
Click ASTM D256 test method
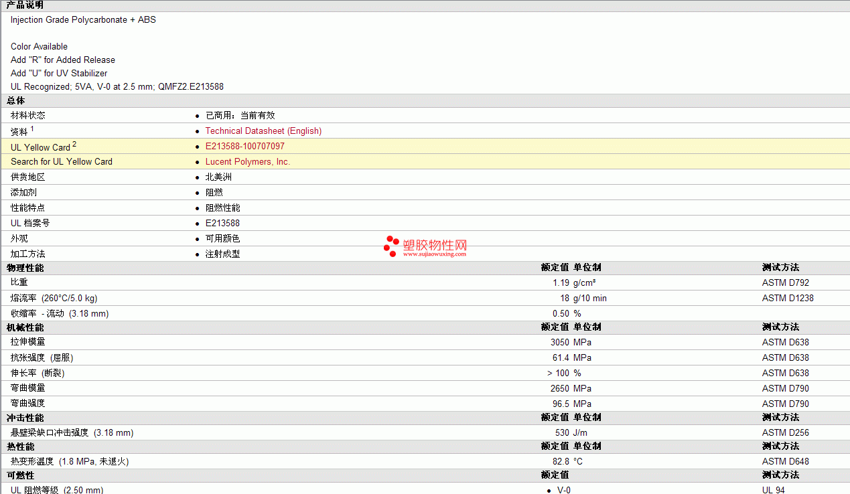tap(786, 433)
